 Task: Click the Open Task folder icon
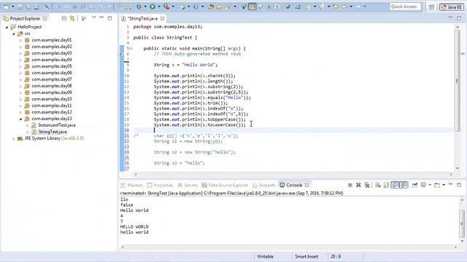[219, 7]
